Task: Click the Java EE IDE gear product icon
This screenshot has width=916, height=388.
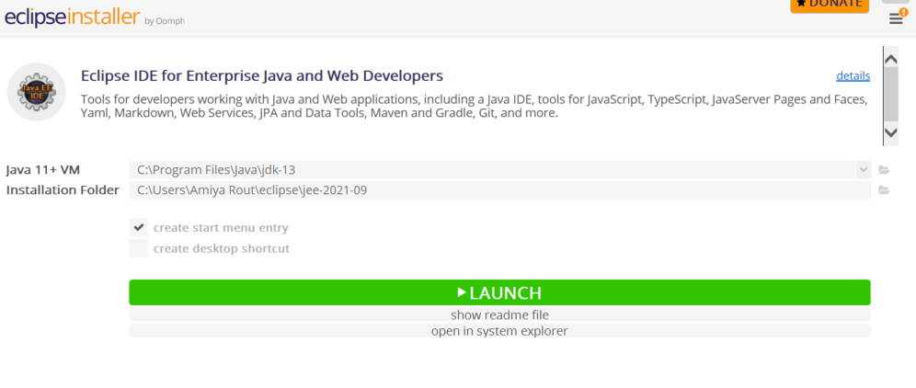Action: pyautogui.click(x=36, y=92)
